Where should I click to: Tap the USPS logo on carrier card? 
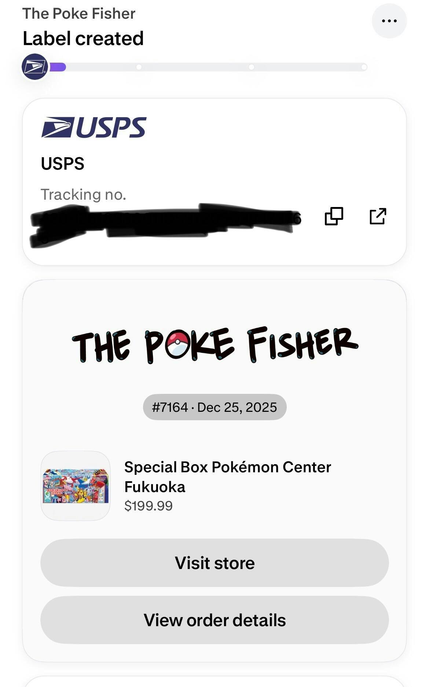click(x=94, y=128)
